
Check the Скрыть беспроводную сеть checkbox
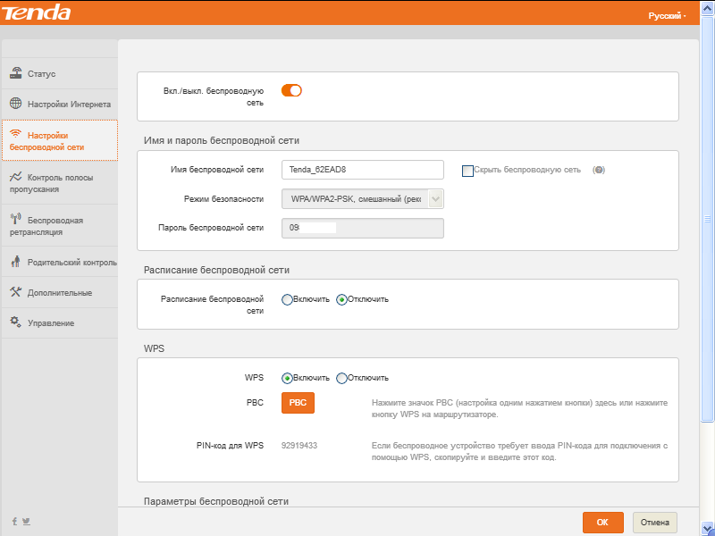pyautogui.click(x=467, y=170)
